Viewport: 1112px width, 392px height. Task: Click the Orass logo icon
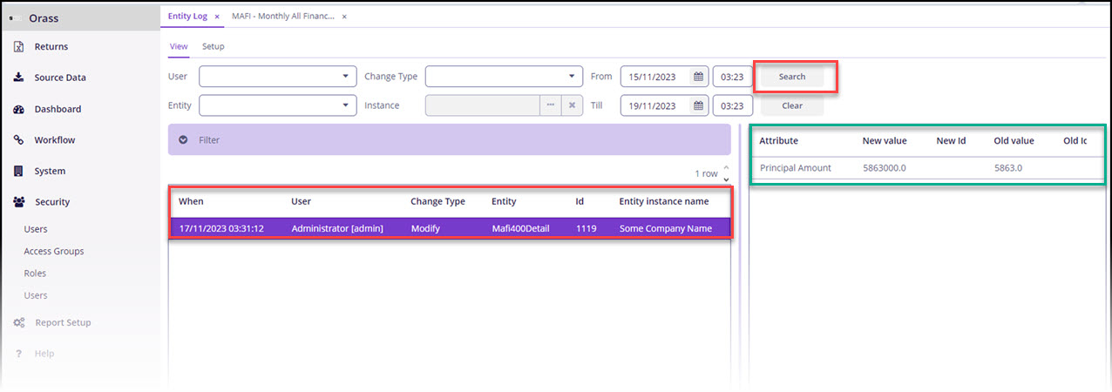point(16,17)
